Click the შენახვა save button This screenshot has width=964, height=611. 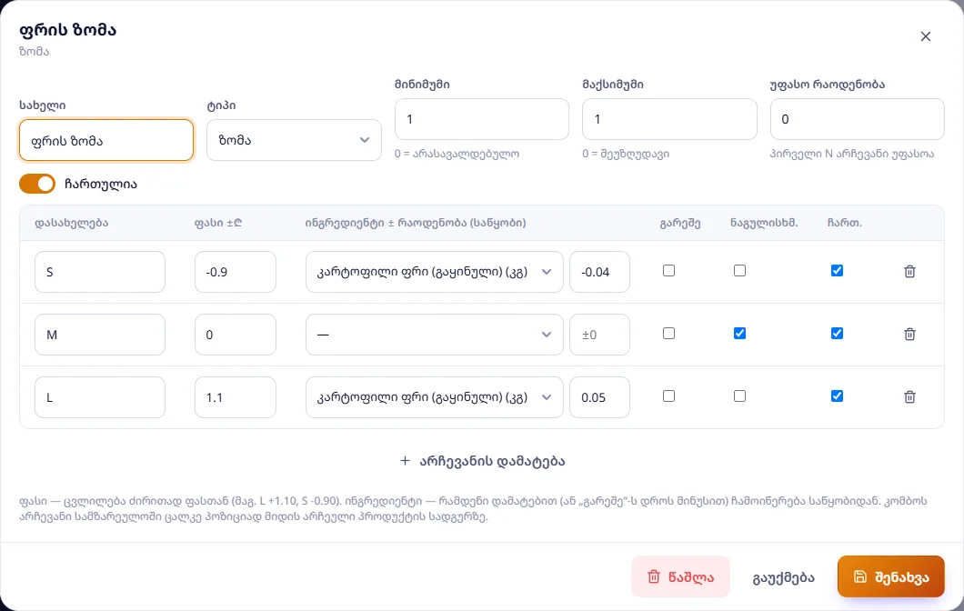(891, 576)
